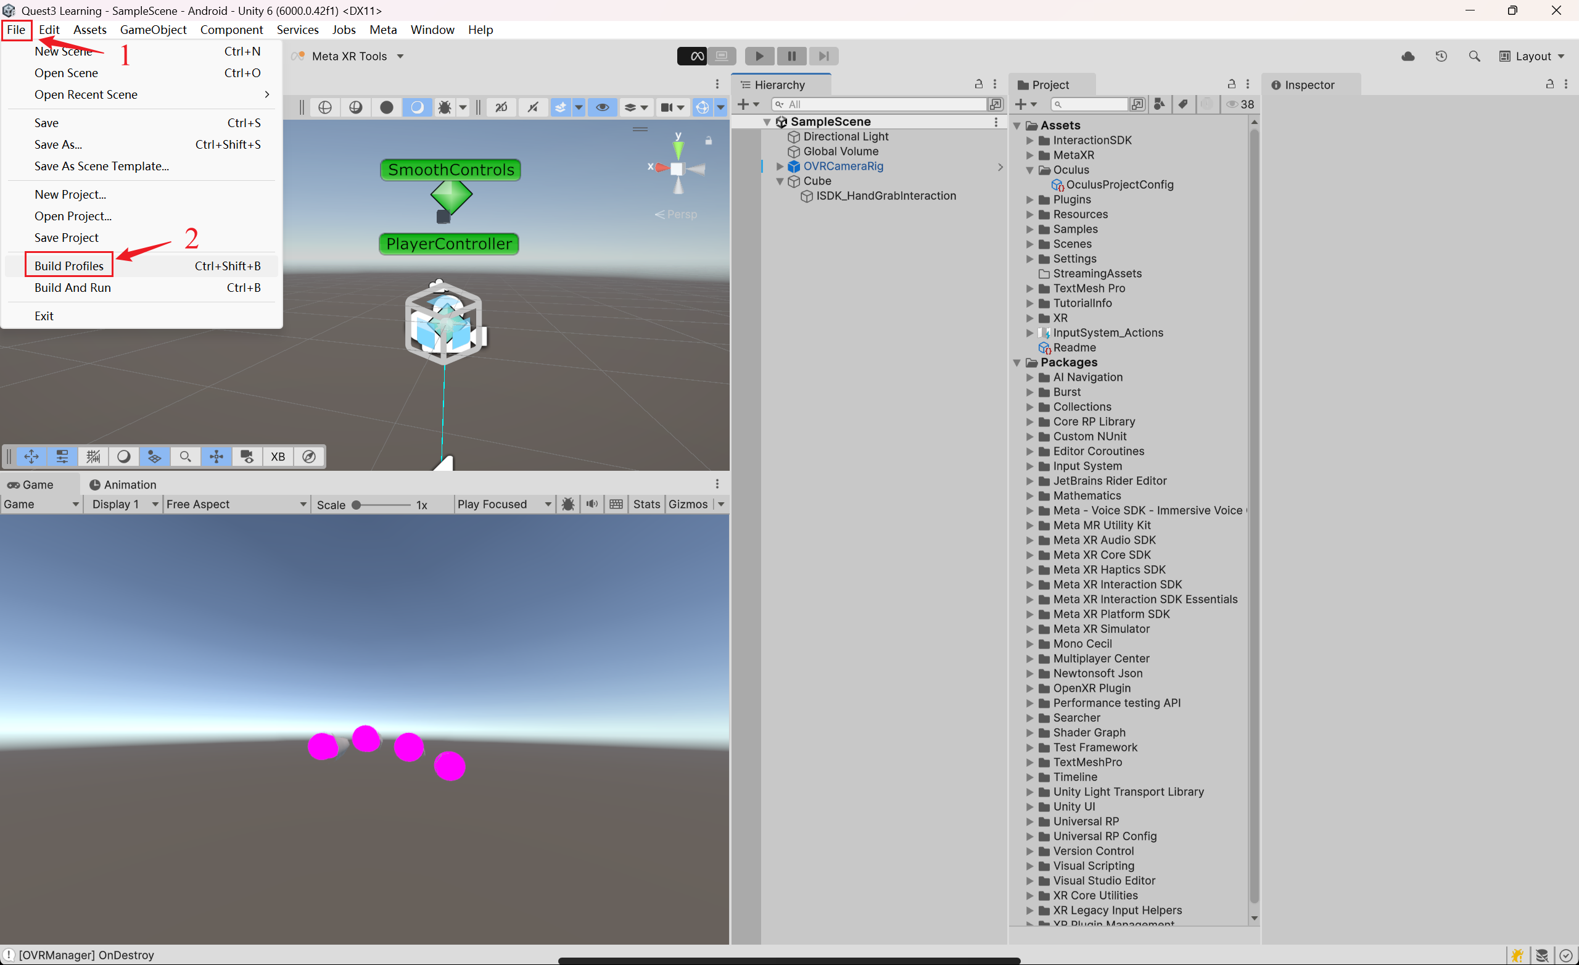Select wireframe draw mode sphere icon
This screenshot has height=965, width=1579.
pos(325,107)
